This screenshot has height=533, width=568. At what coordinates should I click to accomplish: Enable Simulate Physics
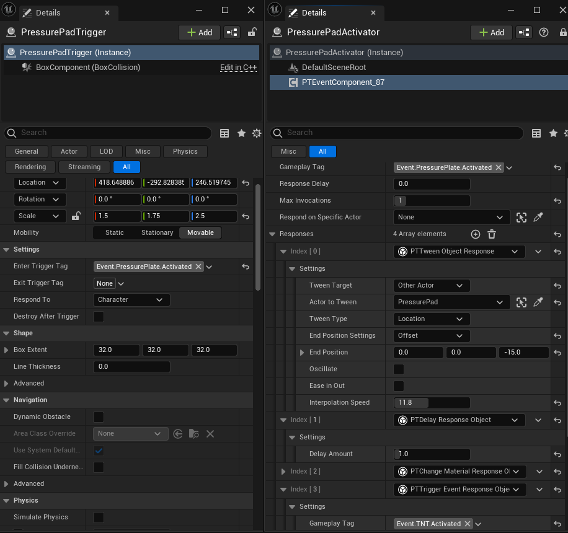pyautogui.click(x=97, y=517)
